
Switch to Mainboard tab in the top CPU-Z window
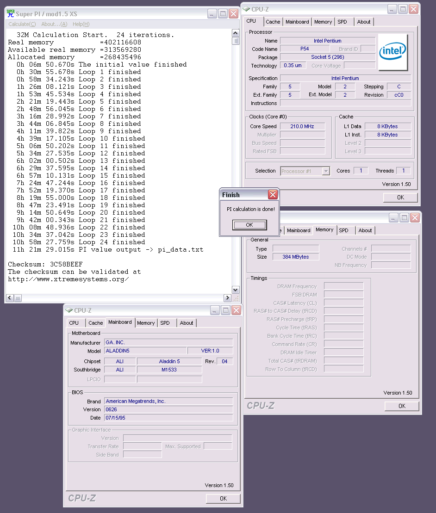click(297, 22)
